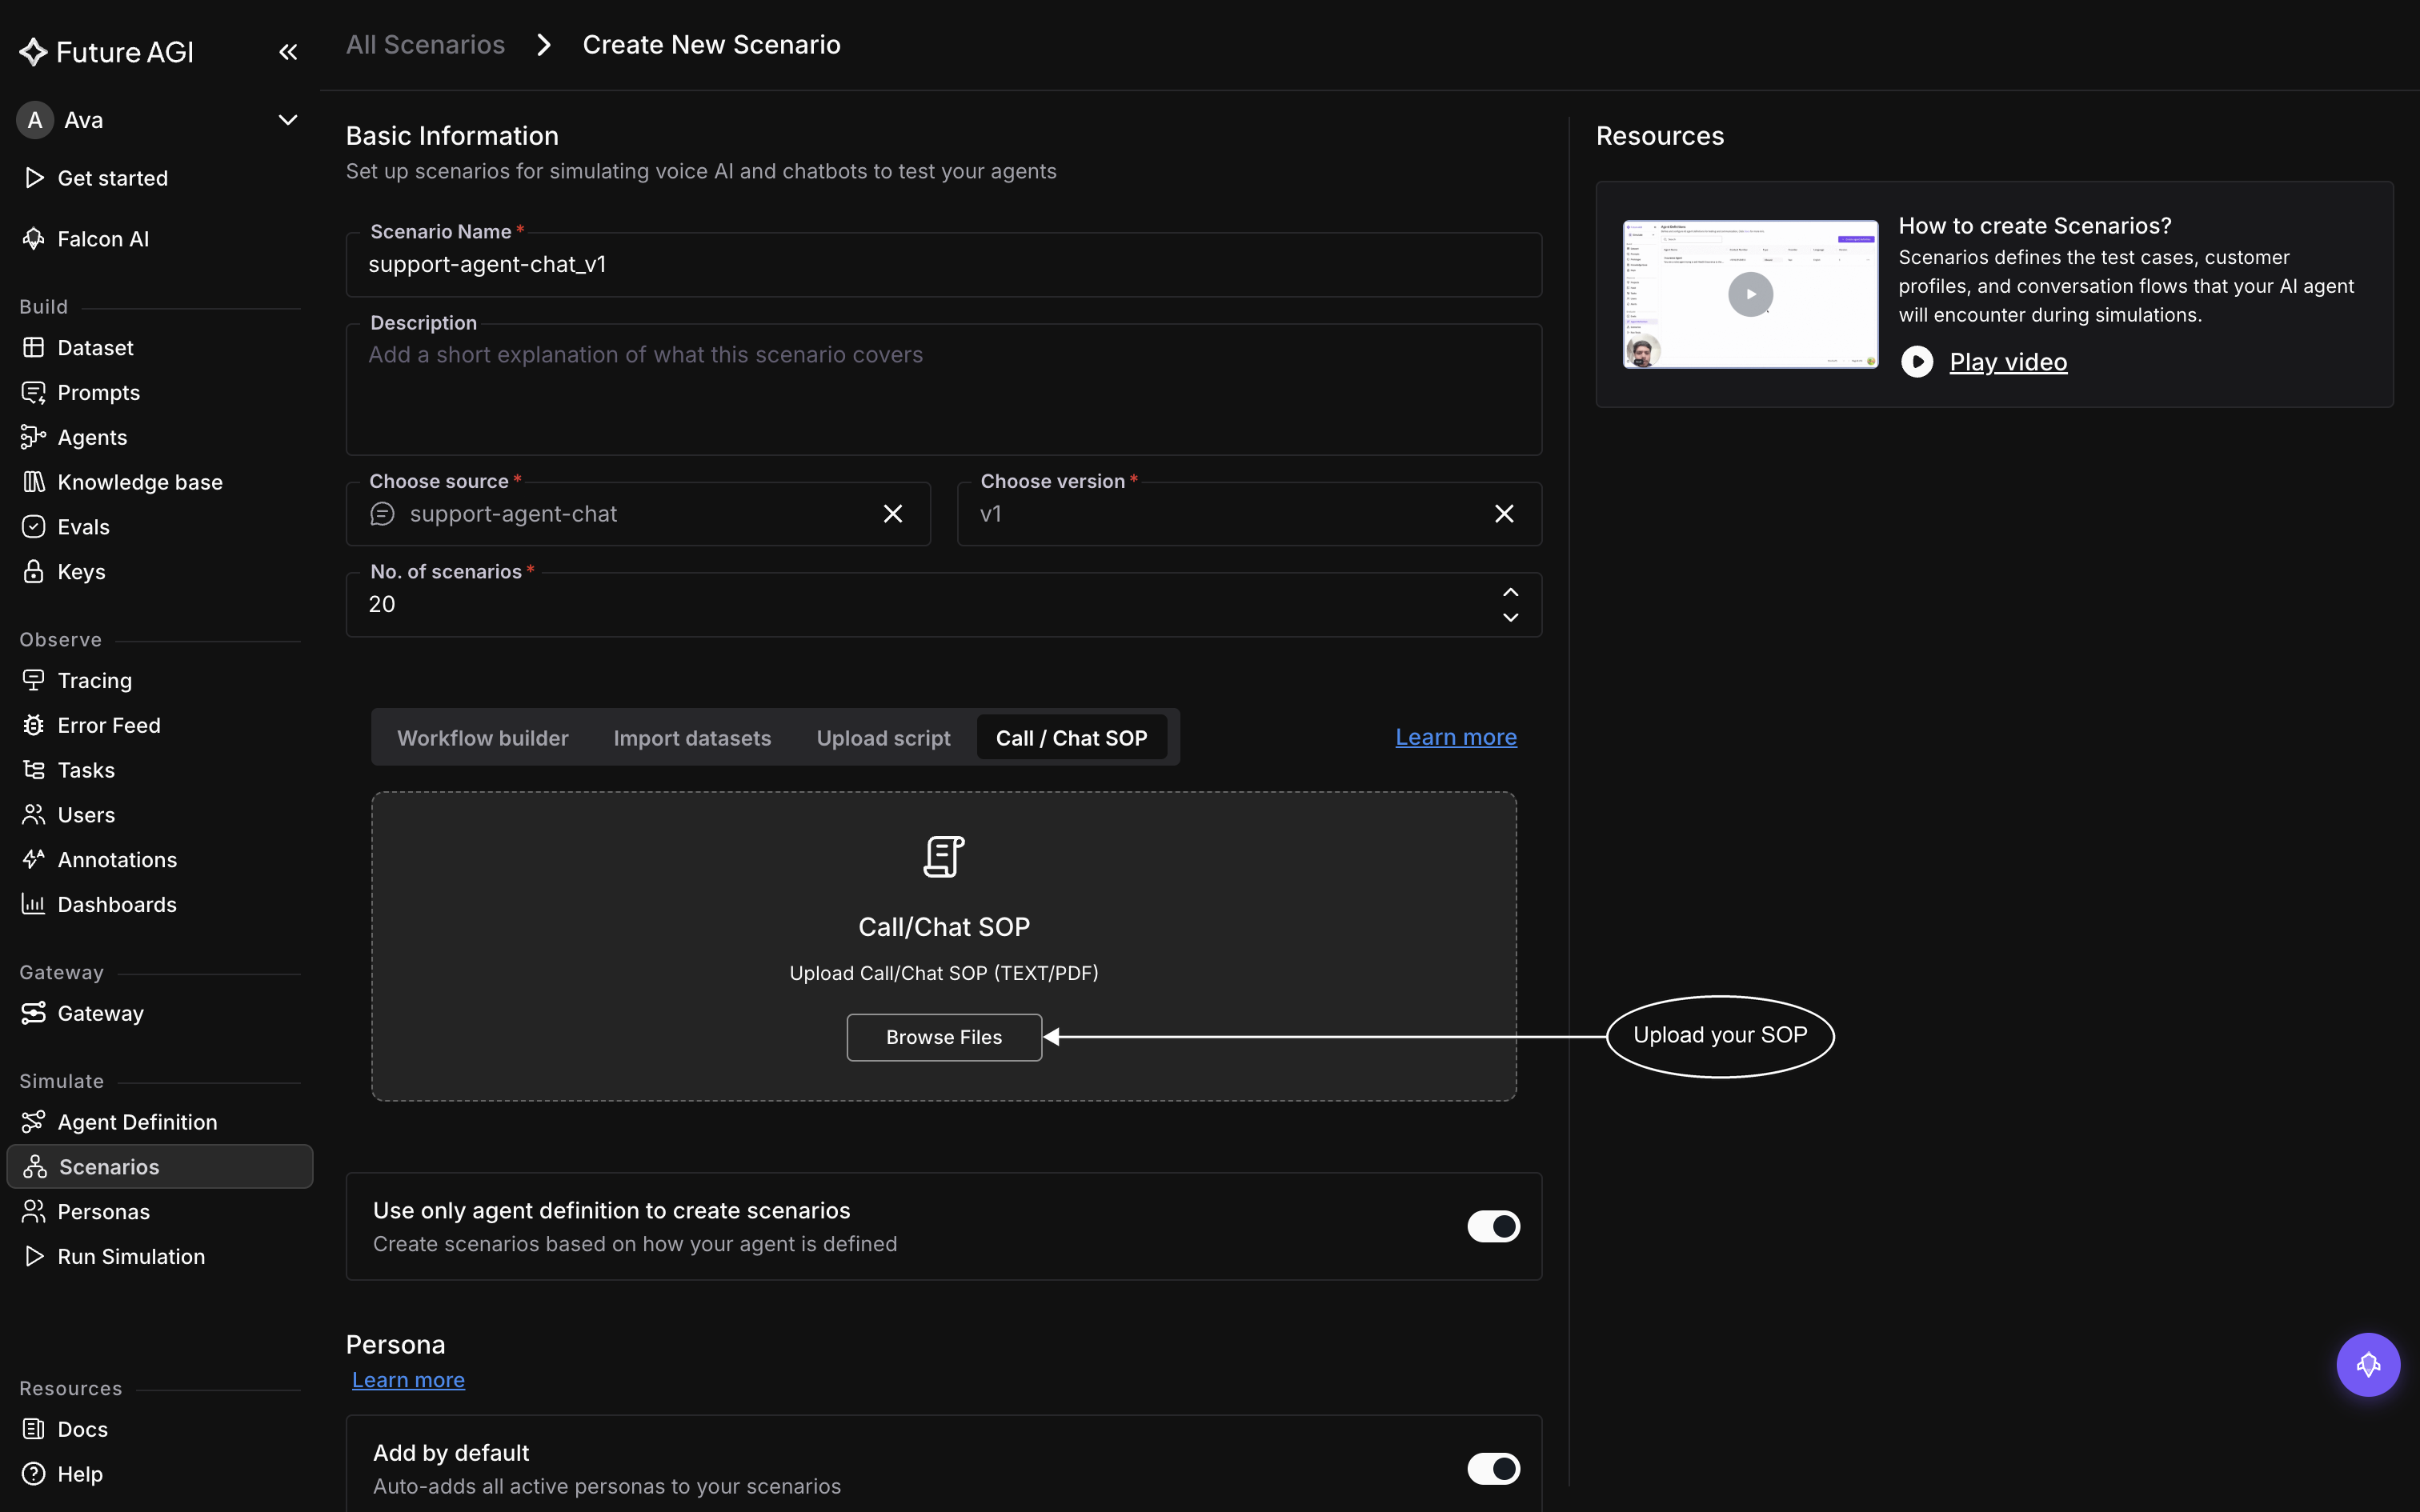
Task: Open the How to create Scenarios thumbnail
Action: 1750,294
